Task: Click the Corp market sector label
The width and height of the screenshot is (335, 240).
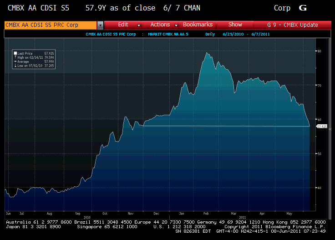Action: (282, 8)
